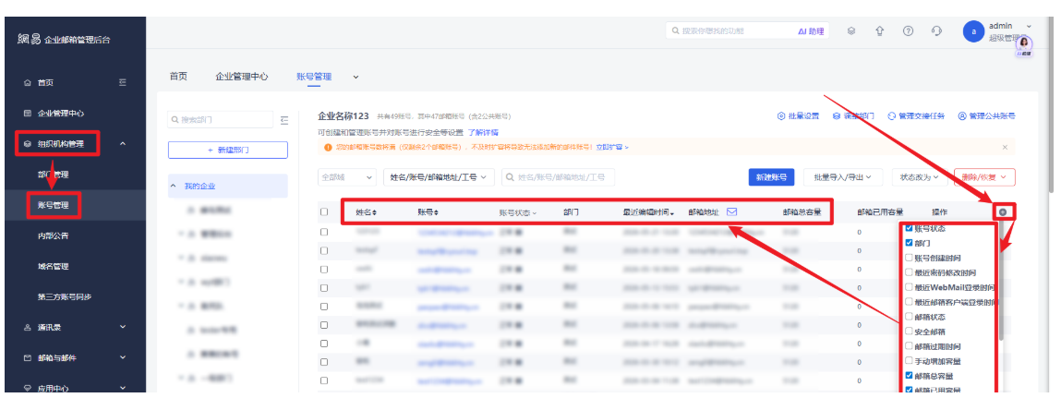Open 姓名/账号/邮箱地址/工号 search type dropdown
1061x410 pixels.
pos(440,177)
